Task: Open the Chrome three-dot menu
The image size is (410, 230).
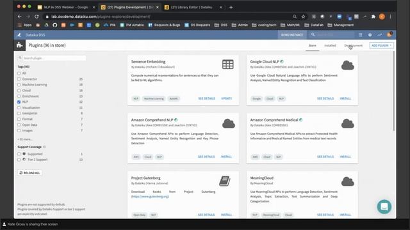Action: [390, 17]
